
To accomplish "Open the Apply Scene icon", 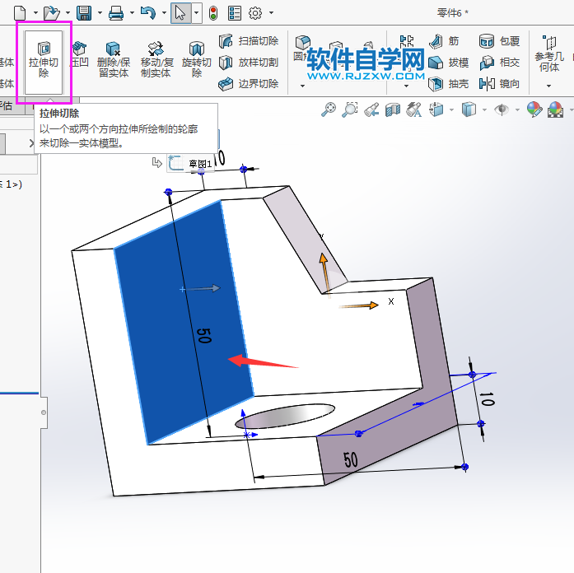I will [555, 109].
